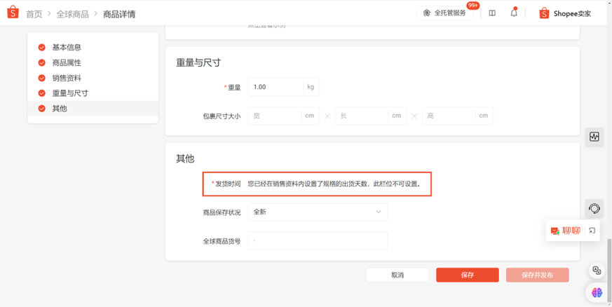Open the activity monitor floating icon
This screenshot has width=612, height=307.
pos(594,137)
